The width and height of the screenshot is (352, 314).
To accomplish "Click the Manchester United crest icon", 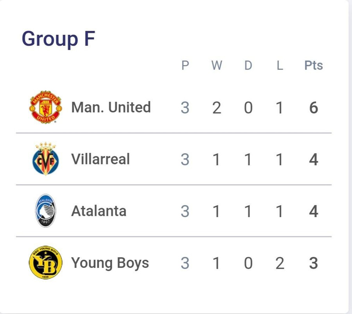I will 46,107.
